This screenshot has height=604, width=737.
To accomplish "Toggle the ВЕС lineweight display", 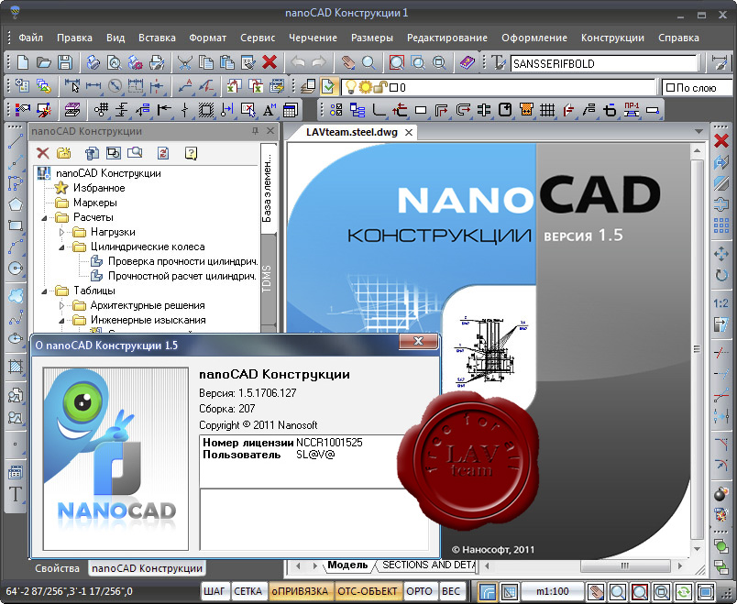I will point(451,591).
